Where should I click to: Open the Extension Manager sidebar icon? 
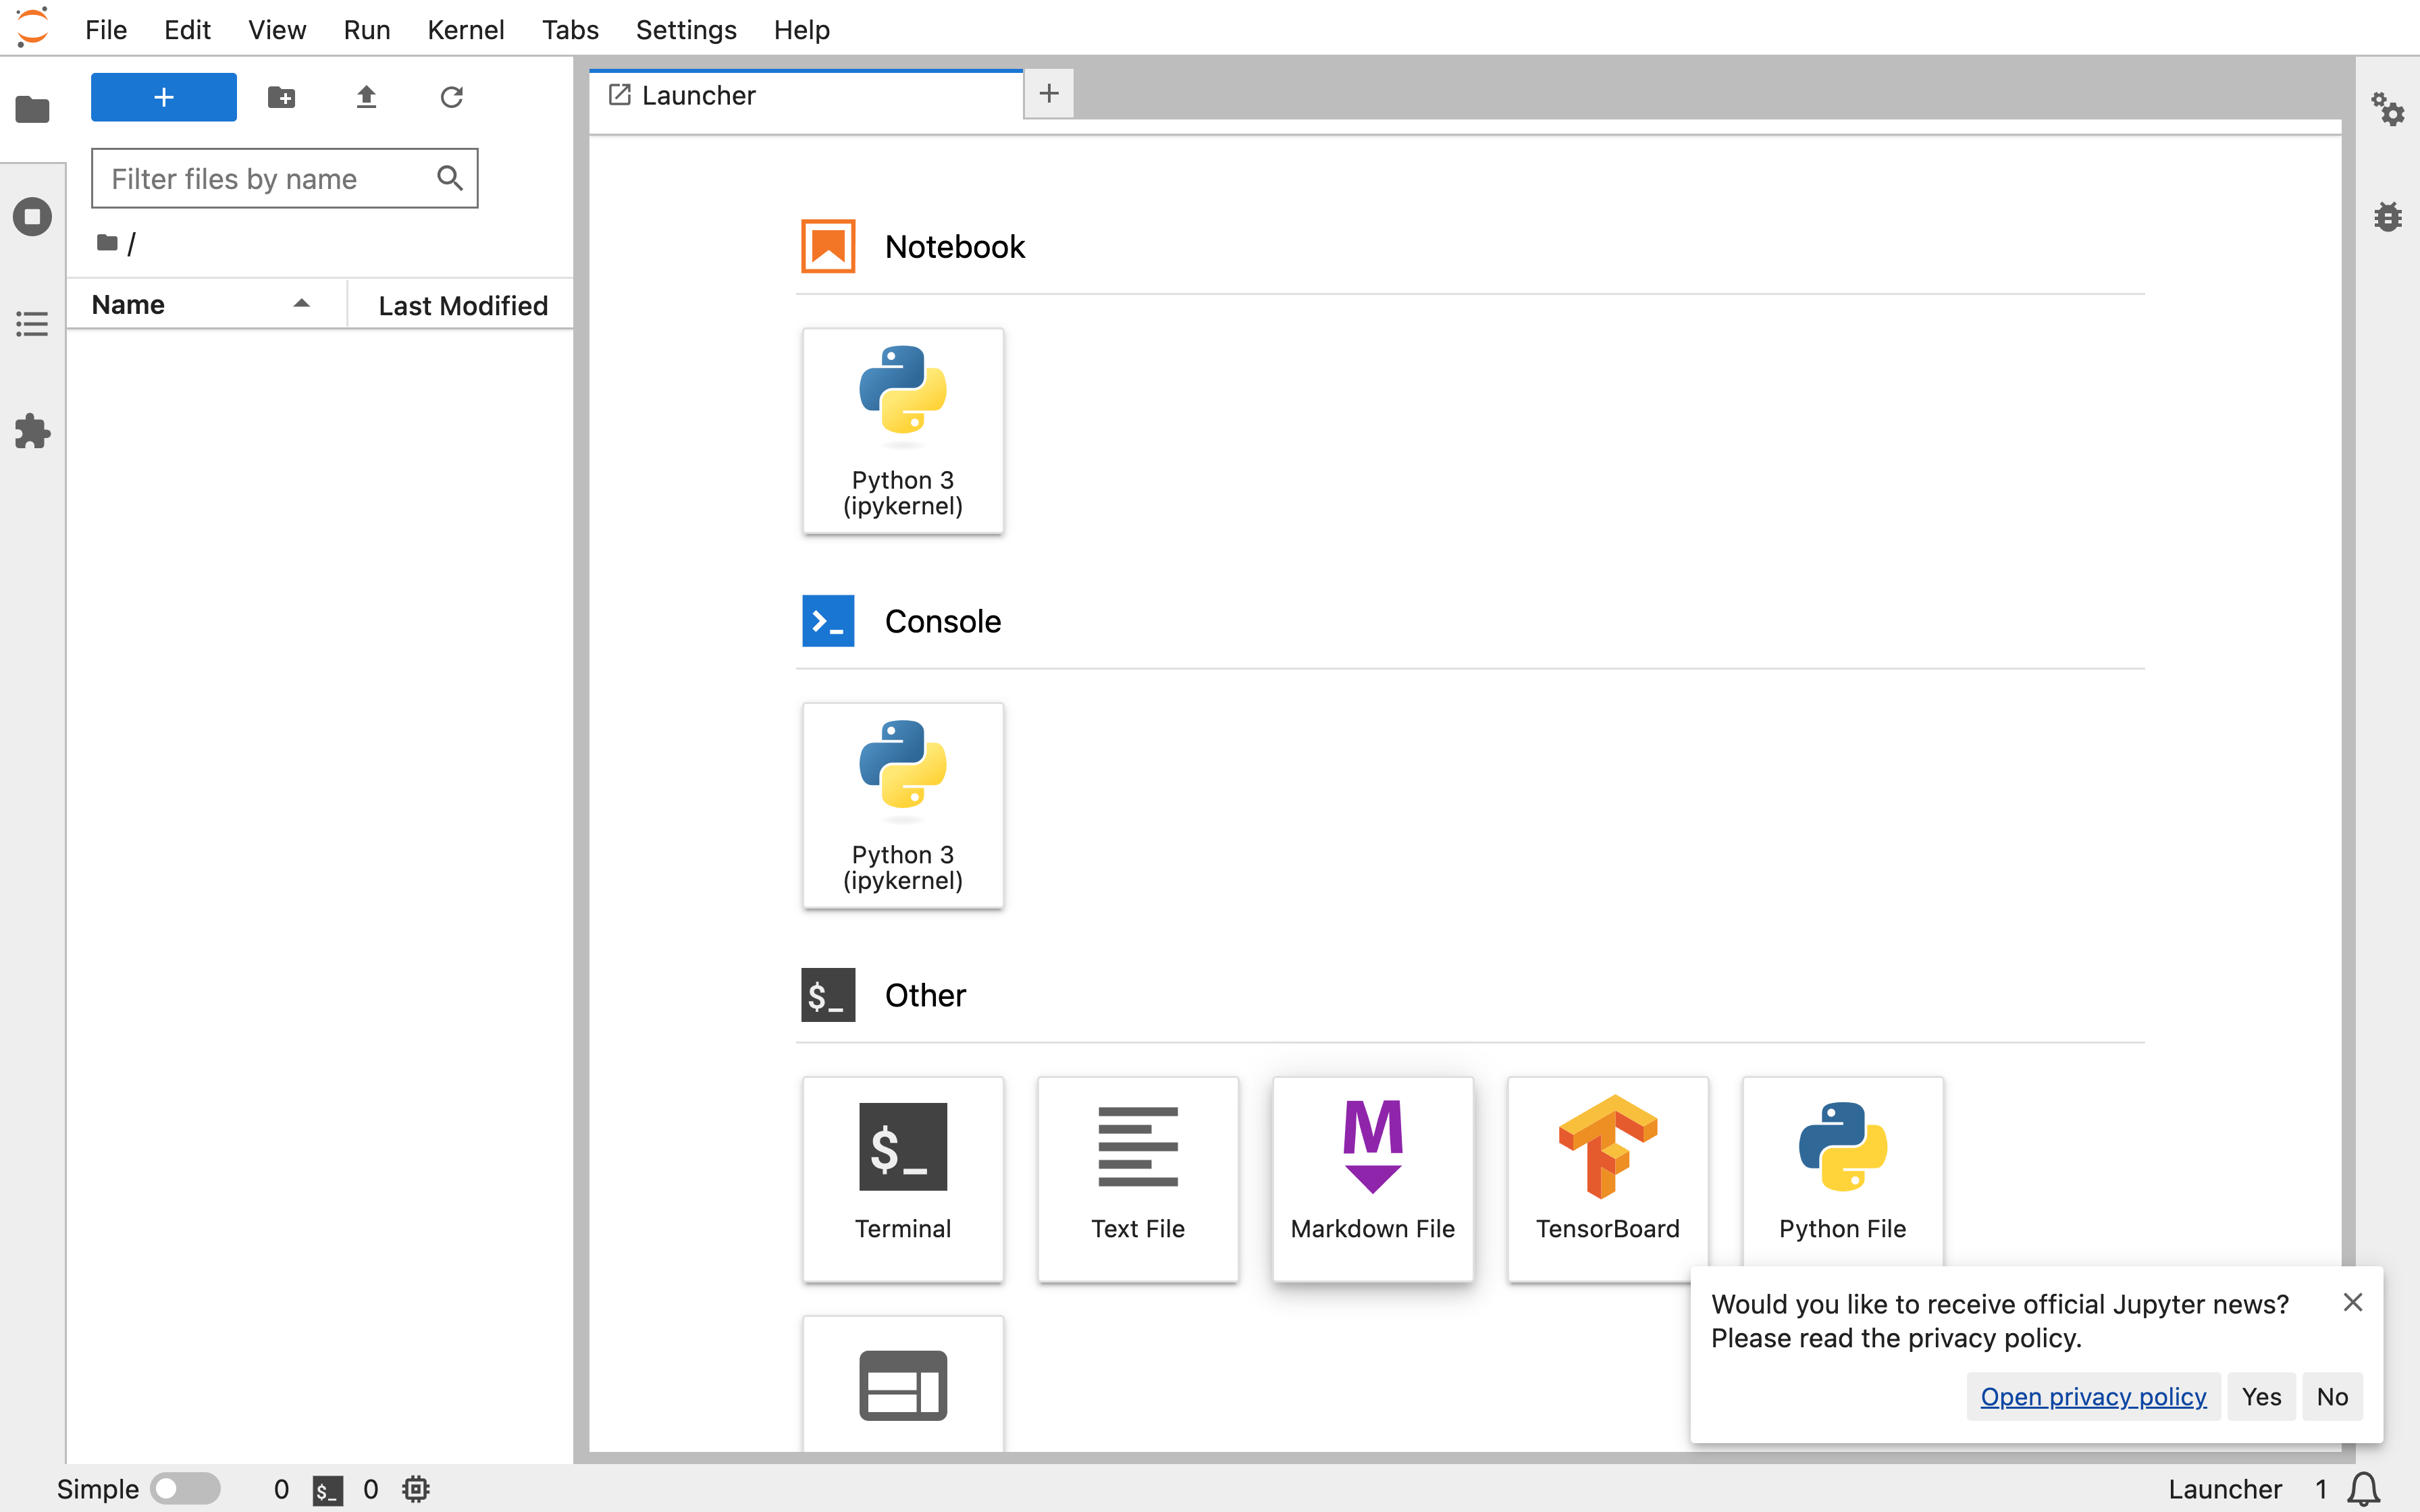(x=32, y=432)
